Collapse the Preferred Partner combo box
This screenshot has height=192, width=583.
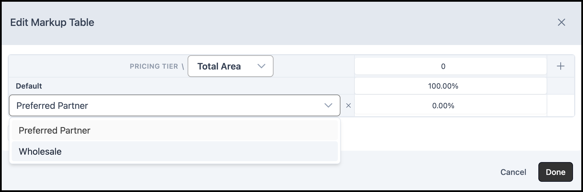click(x=174, y=105)
